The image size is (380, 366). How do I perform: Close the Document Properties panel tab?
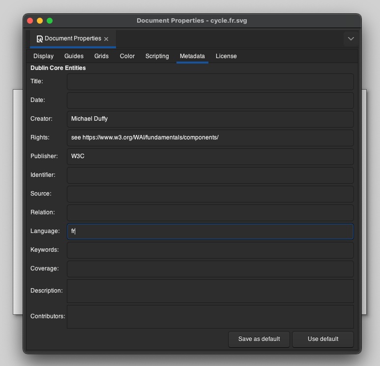pyautogui.click(x=106, y=39)
